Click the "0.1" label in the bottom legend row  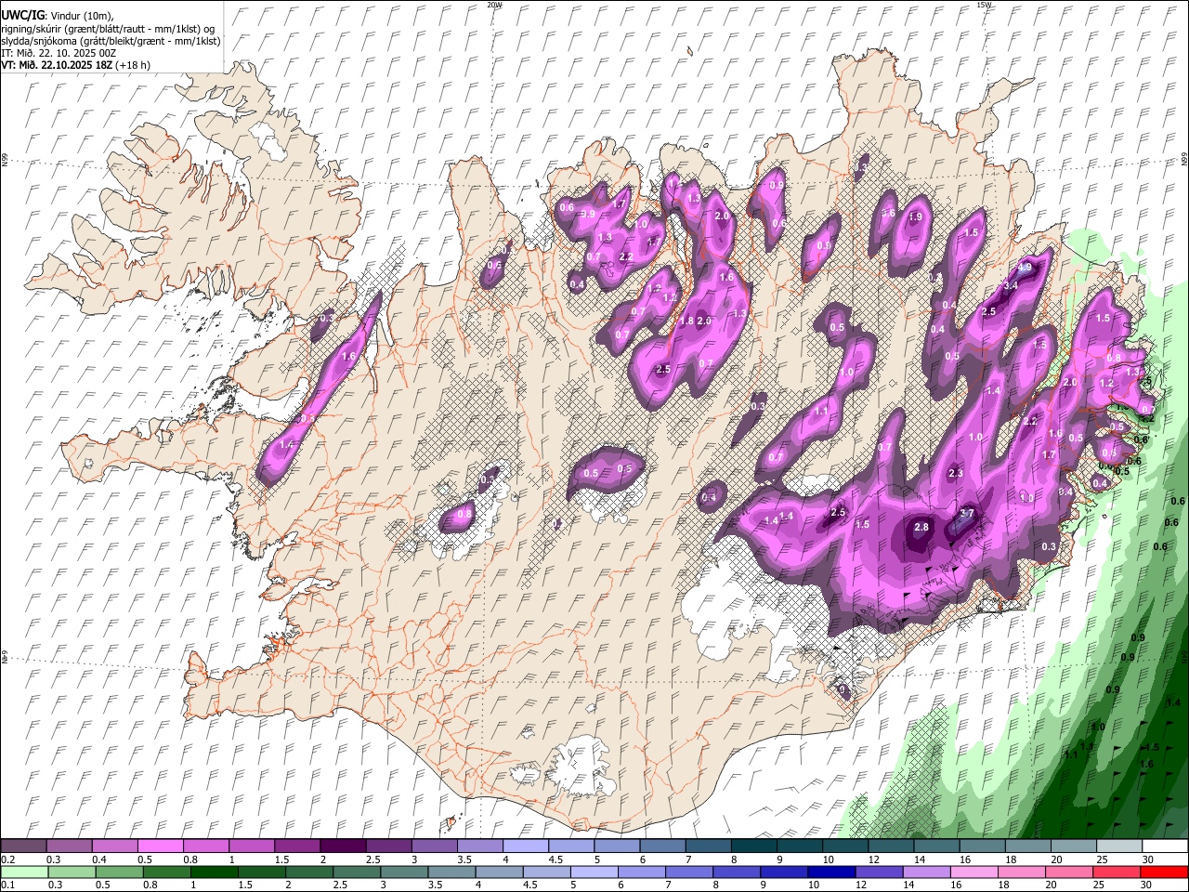point(8,885)
